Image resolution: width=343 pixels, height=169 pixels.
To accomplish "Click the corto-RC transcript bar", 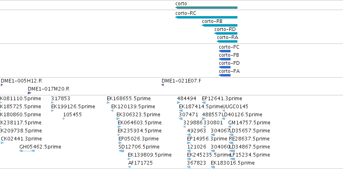I will [206, 17].
